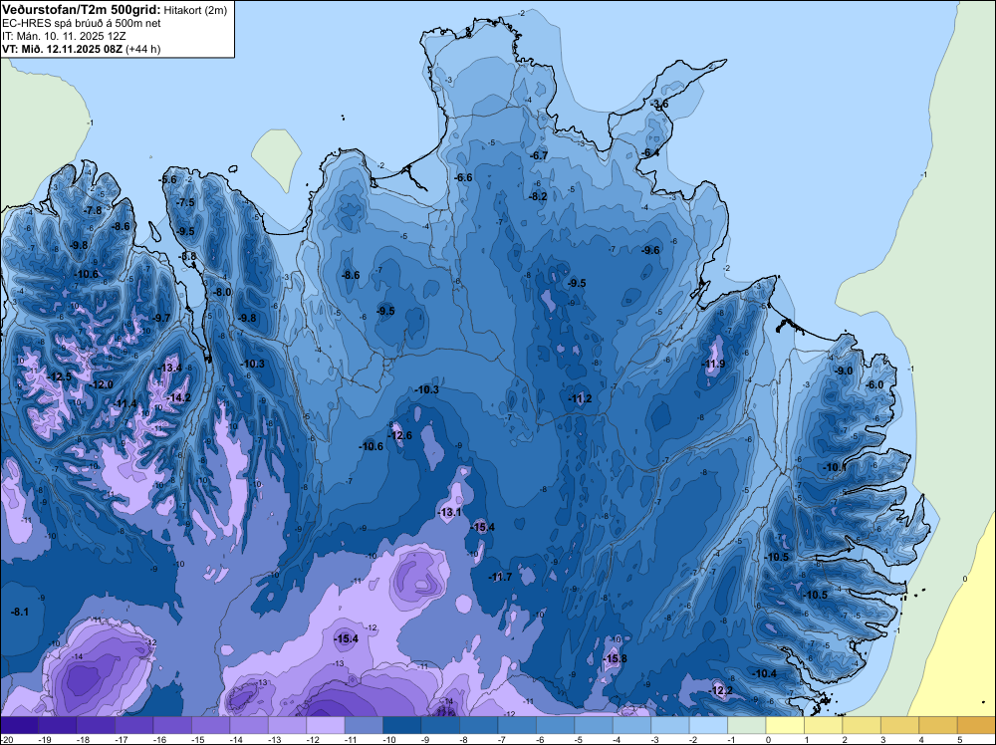Click the -11.4 temperature label
This screenshot has width=996, height=745.
pos(125,403)
